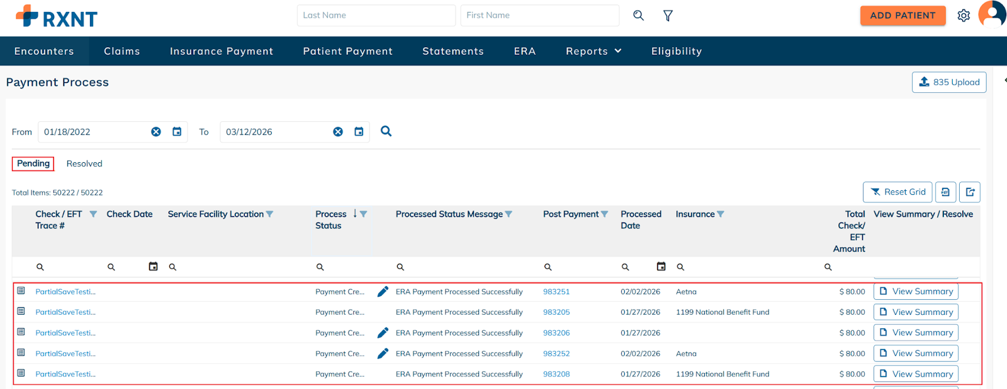Go to the Insurance Payment menu
This screenshot has height=389, width=1007.
point(222,52)
